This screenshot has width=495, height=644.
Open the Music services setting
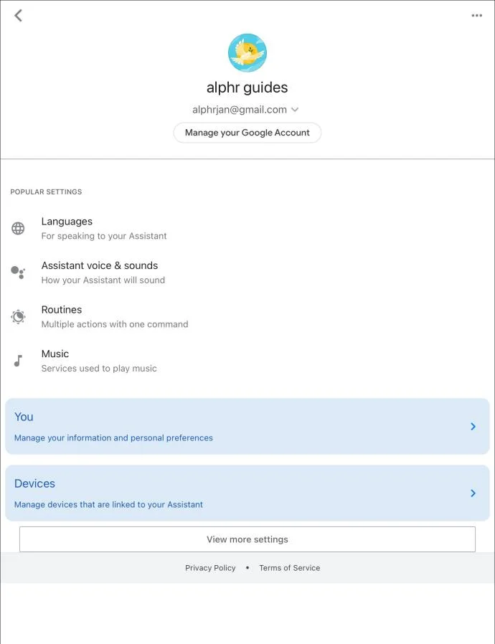[x=247, y=361]
